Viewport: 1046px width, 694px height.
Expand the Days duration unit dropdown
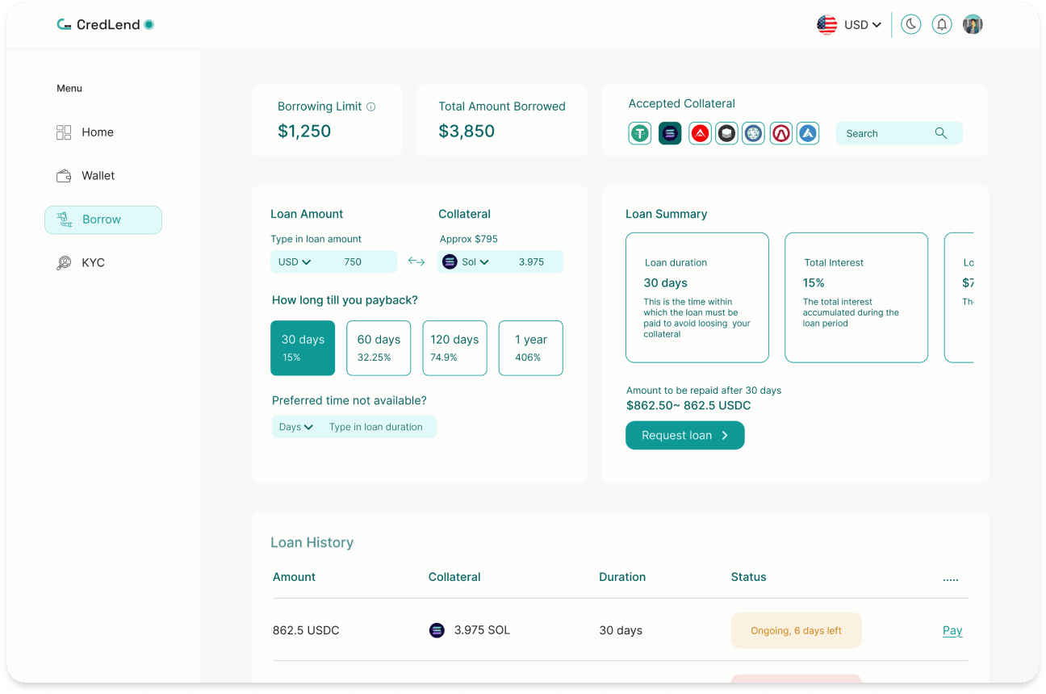(295, 427)
